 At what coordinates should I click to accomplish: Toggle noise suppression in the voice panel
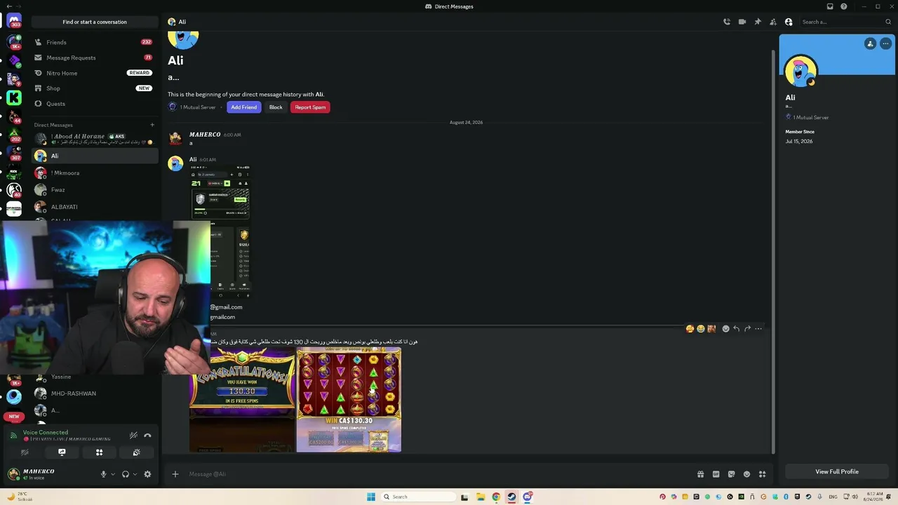pos(133,436)
